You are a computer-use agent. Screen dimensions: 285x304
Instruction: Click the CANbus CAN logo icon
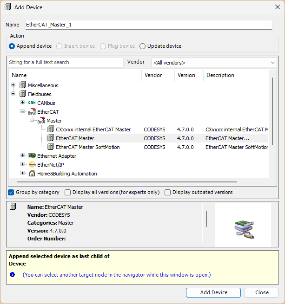[x=32, y=103]
